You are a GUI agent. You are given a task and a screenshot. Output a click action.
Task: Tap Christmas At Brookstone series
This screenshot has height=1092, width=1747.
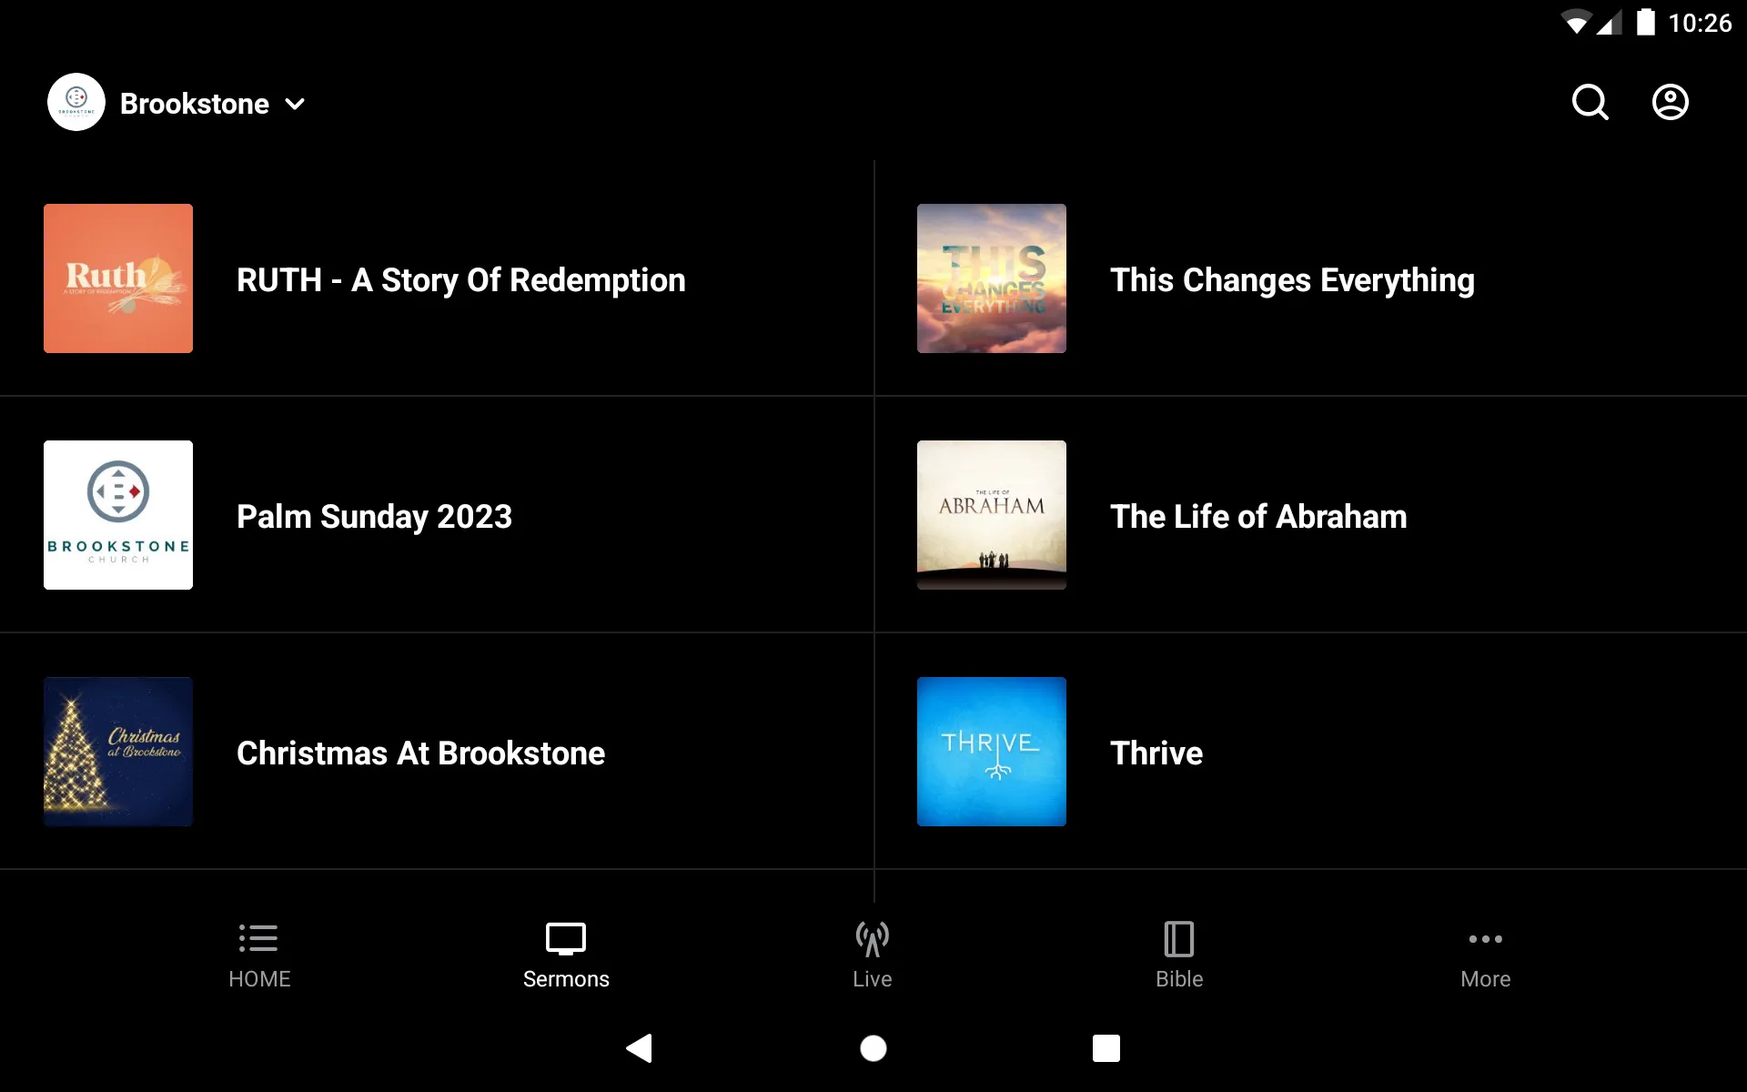coord(421,753)
